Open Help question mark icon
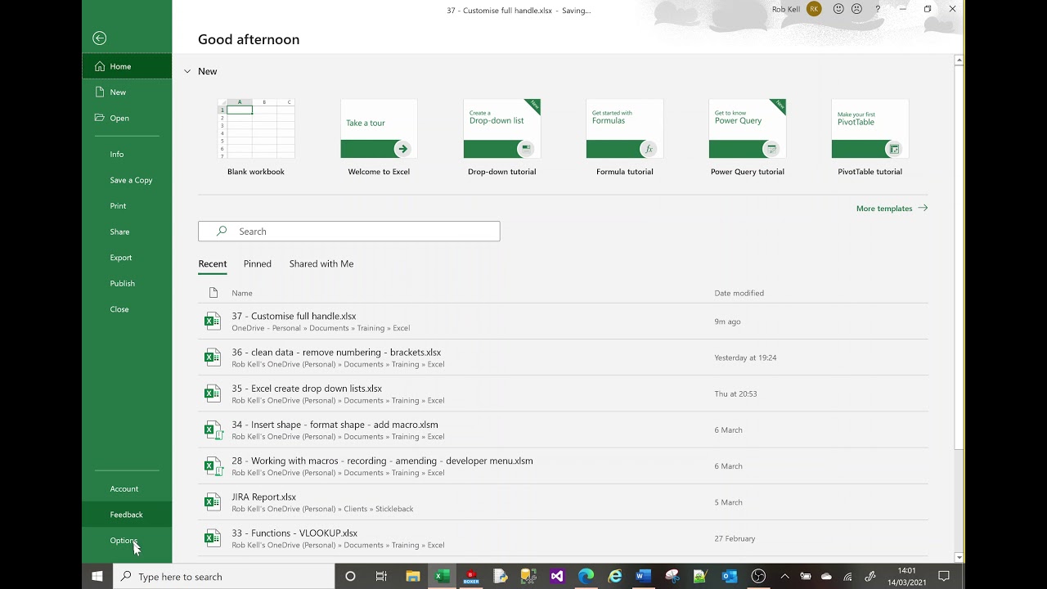This screenshot has width=1047, height=589. [x=878, y=9]
